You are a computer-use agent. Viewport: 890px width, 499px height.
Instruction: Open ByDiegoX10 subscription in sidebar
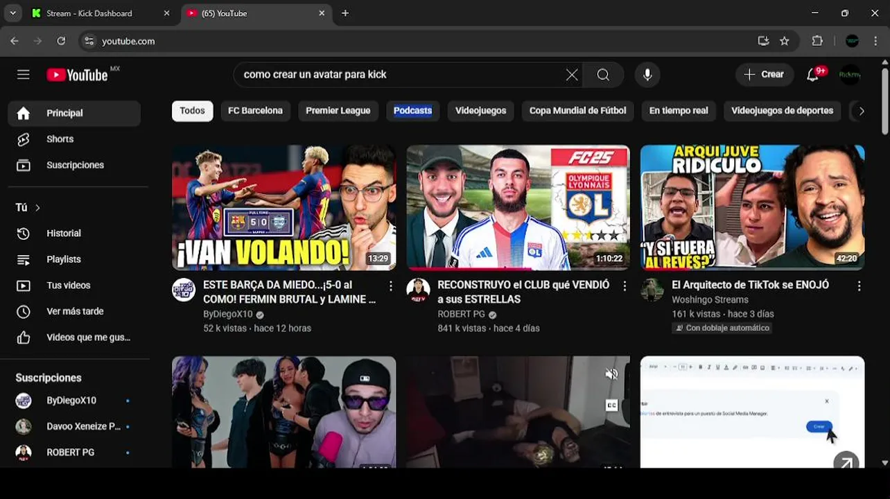point(74,401)
